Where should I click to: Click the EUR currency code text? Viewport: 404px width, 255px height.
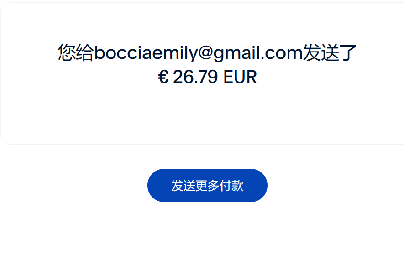click(x=240, y=77)
